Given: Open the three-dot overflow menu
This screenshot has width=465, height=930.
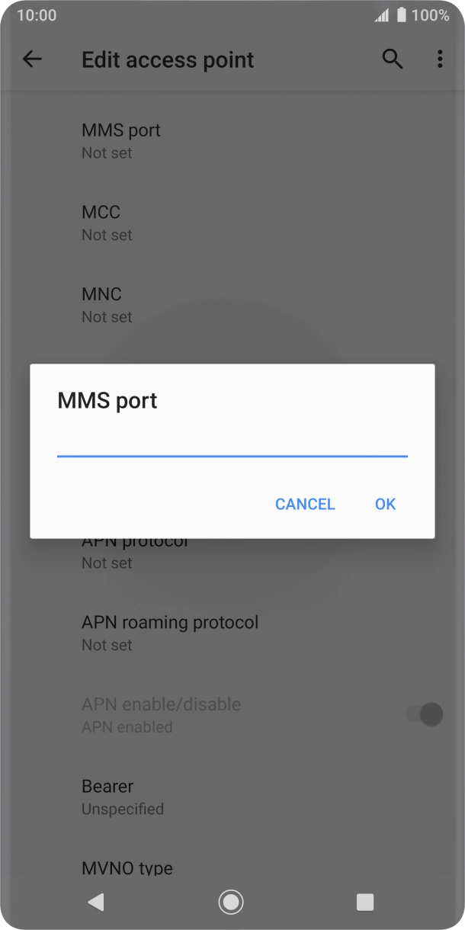Looking at the screenshot, I should coord(440,59).
